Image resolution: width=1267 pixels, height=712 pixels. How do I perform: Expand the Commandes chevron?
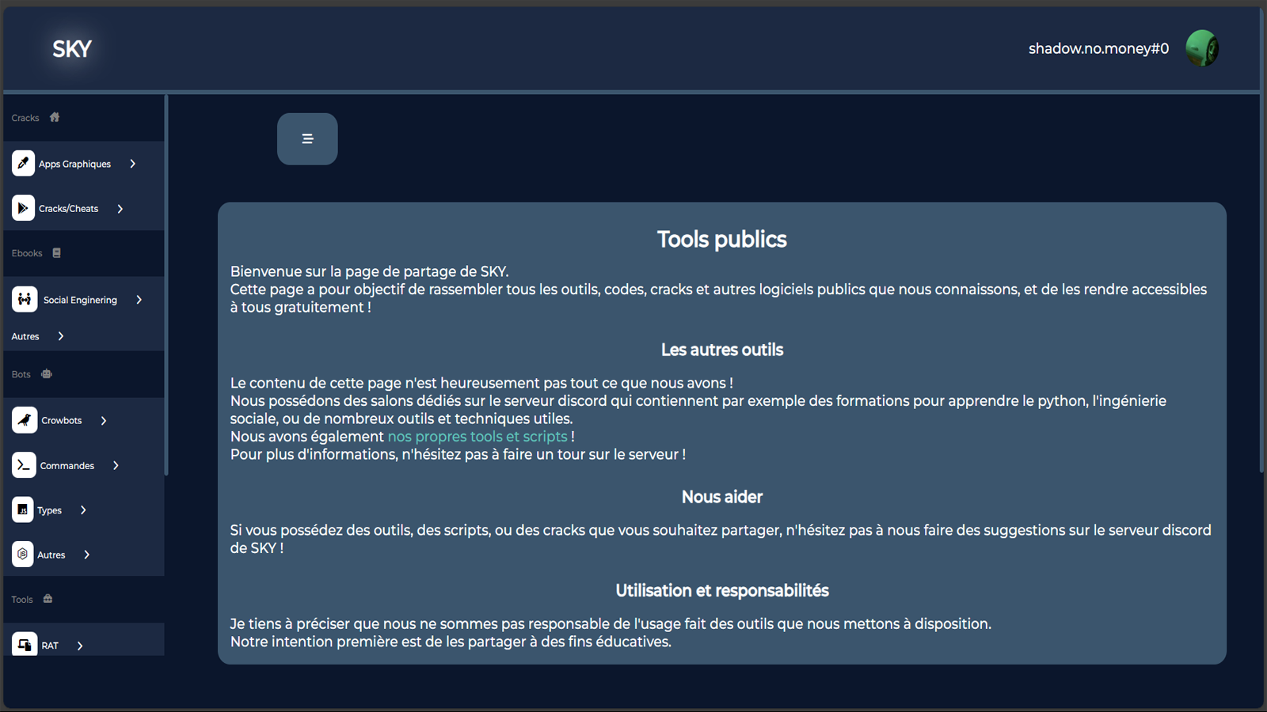pos(116,466)
